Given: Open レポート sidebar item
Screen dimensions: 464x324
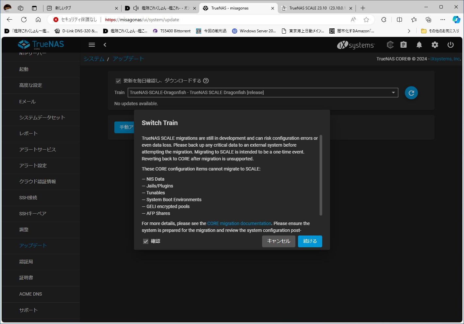Looking at the screenshot, I should 41,134.
